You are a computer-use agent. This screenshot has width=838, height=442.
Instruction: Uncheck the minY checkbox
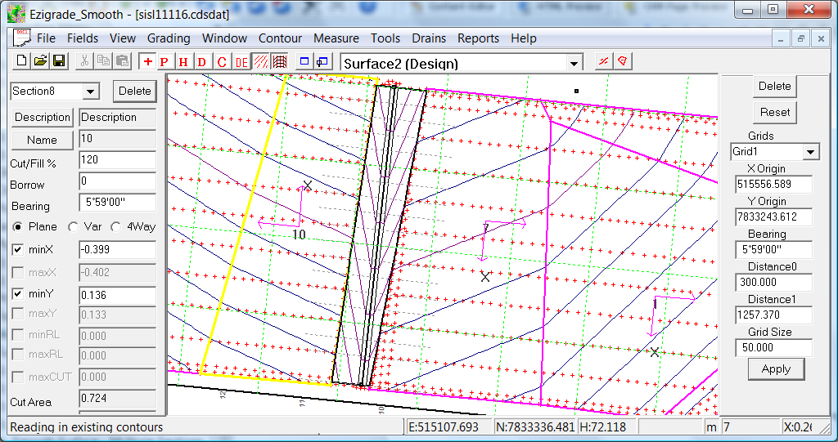tap(18, 294)
